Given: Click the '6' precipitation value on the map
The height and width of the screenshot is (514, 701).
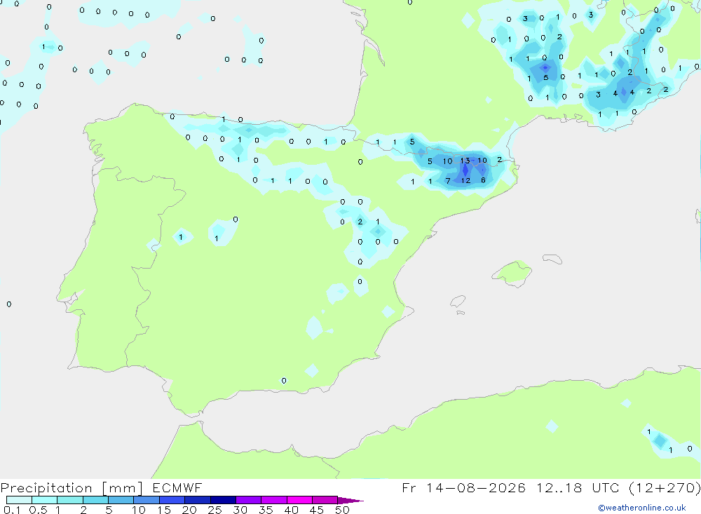Looking at the screenshot, I should point(483,180).
